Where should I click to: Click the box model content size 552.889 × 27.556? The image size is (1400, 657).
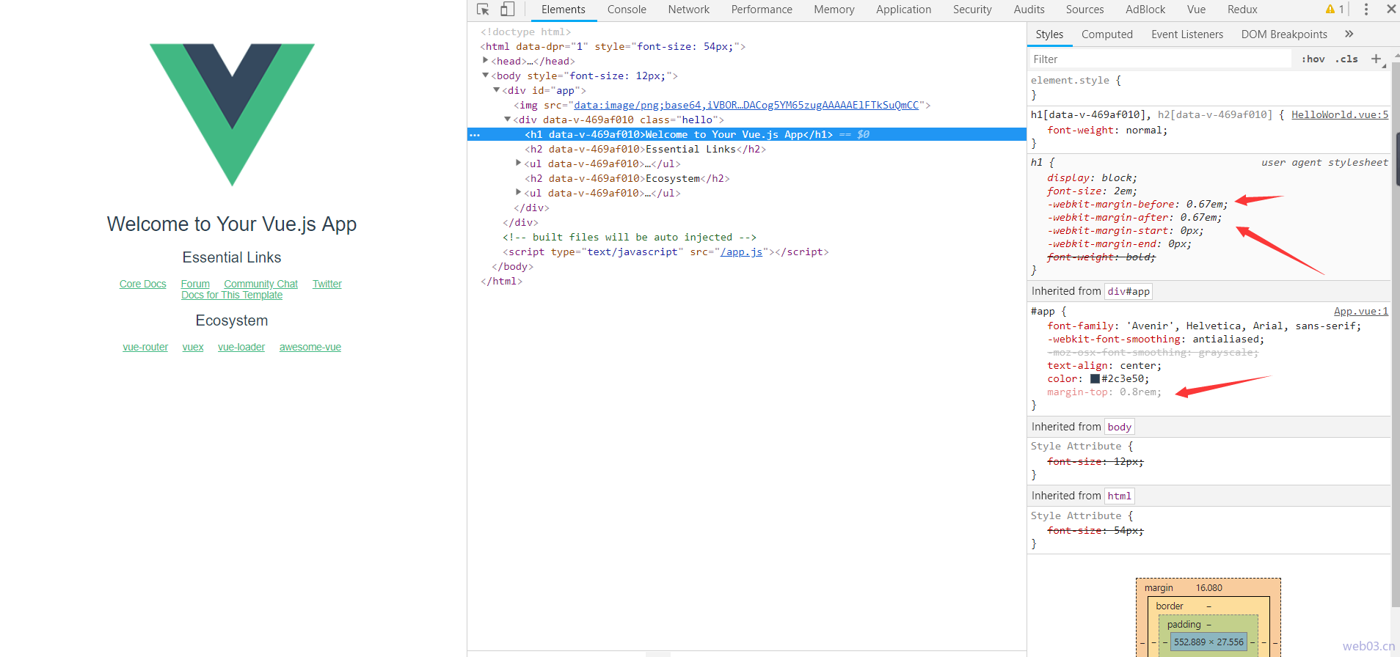pos(1208,642)
